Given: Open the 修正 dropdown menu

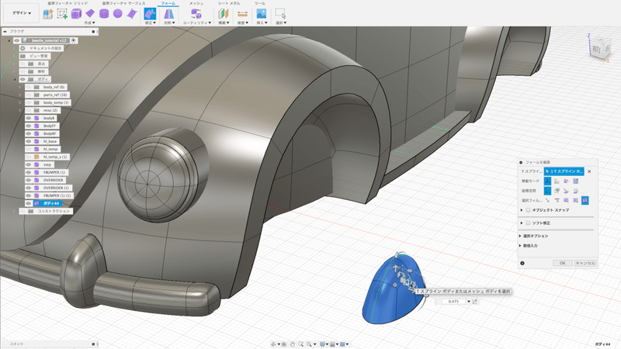Looking at the screenshot, I should click(150, 23).
